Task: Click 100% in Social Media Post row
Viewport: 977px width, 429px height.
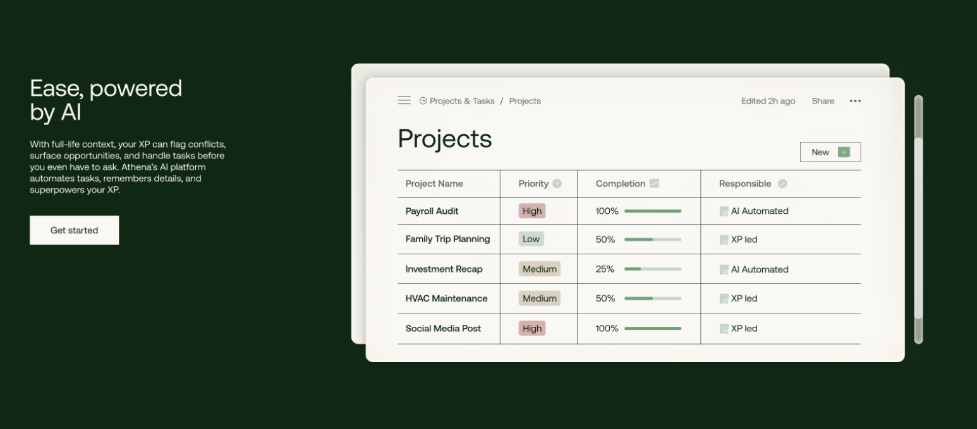Action: coord(607,328)
